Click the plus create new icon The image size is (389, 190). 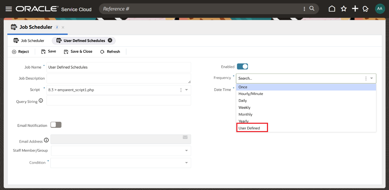355,9
